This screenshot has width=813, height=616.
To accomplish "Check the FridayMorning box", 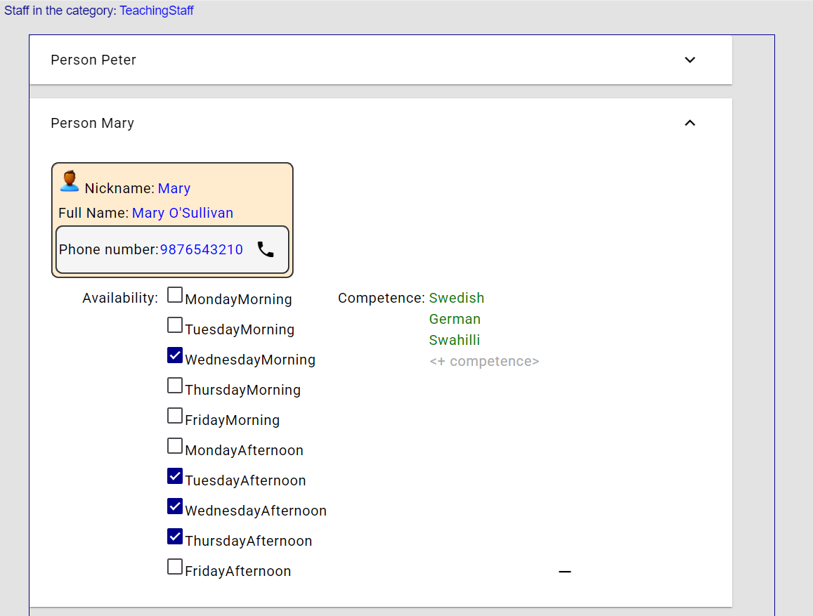I will (174, 415).
